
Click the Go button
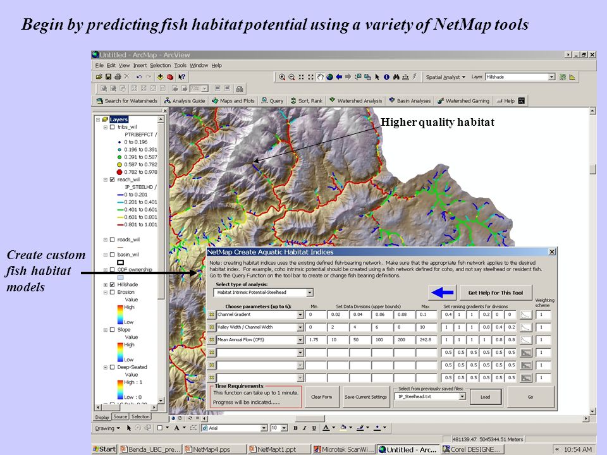[530, 397]
